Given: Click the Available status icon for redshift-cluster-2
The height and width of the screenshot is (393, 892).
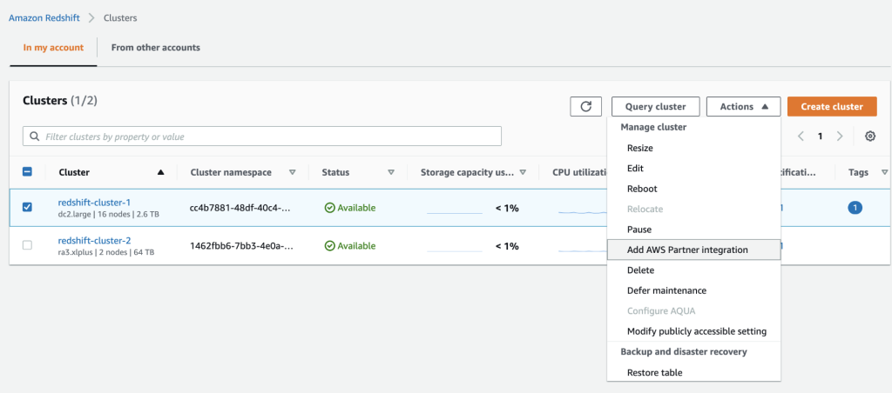Looking at the screenshot, I should click(x=329, y=246).
